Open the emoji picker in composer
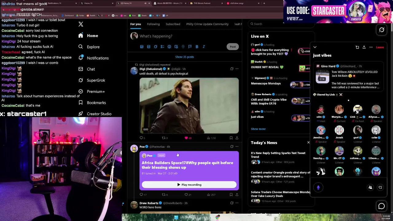The image size is (393, 221). (169, 47)
